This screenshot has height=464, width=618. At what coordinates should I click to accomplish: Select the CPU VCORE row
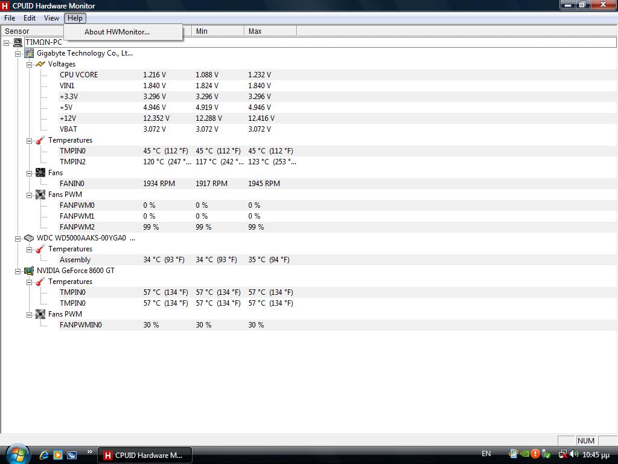pyautogui.click(x=338, y=74)
